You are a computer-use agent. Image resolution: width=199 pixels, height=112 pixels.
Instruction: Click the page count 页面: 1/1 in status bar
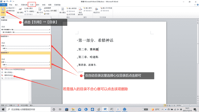tap(4, 105)
